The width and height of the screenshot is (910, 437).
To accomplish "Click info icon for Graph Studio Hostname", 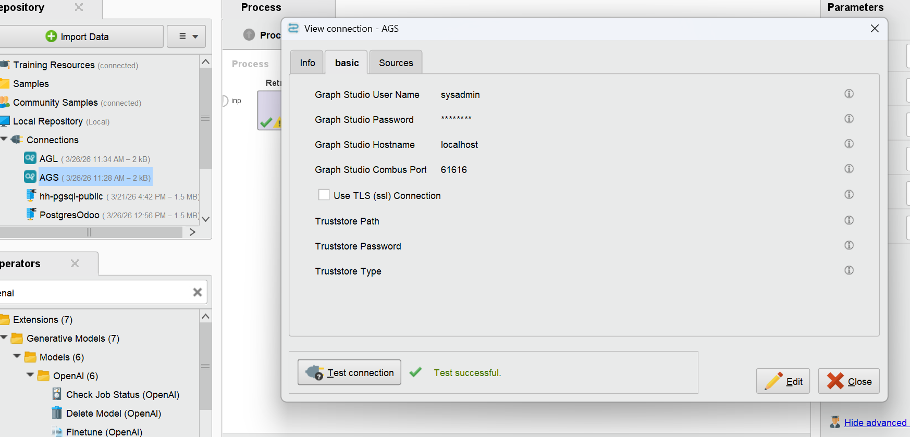I will (x=849, y=144).
